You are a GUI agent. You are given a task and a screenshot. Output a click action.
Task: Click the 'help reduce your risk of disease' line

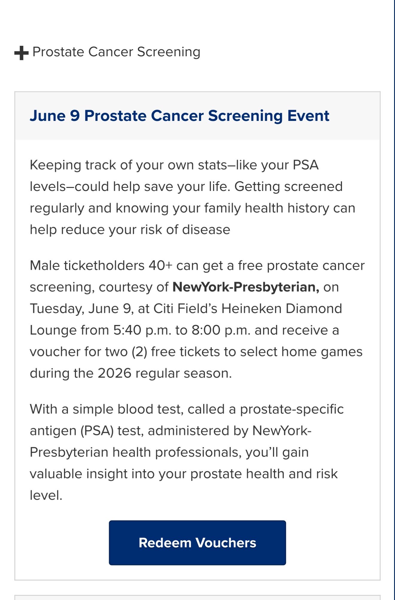click(x=130, y=230)
